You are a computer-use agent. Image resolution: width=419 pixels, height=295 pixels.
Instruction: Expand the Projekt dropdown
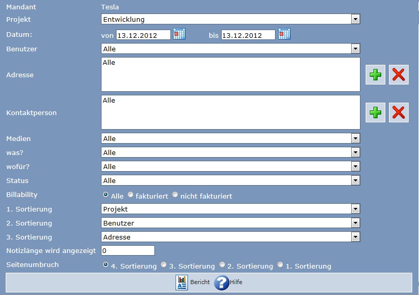click(x=355, y=19)
